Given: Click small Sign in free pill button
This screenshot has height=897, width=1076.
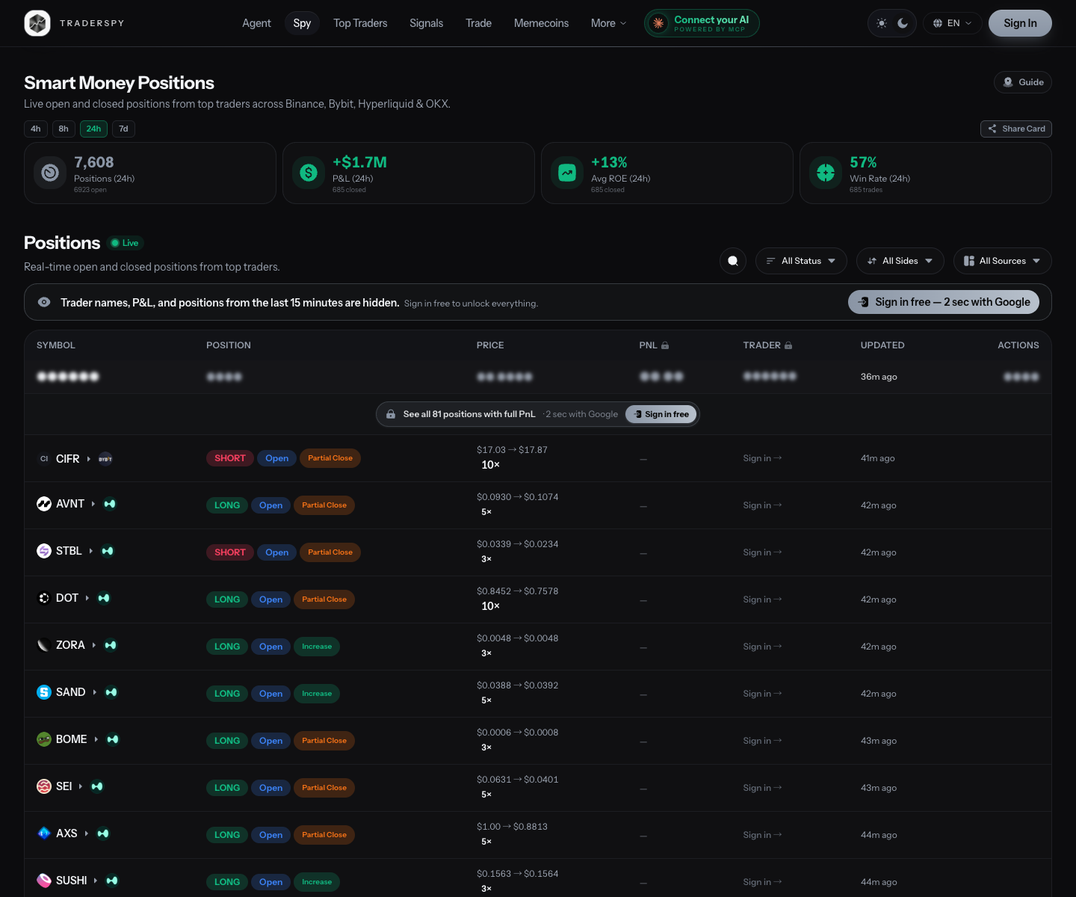Looking at the screenshot, I should click(661, 414).
